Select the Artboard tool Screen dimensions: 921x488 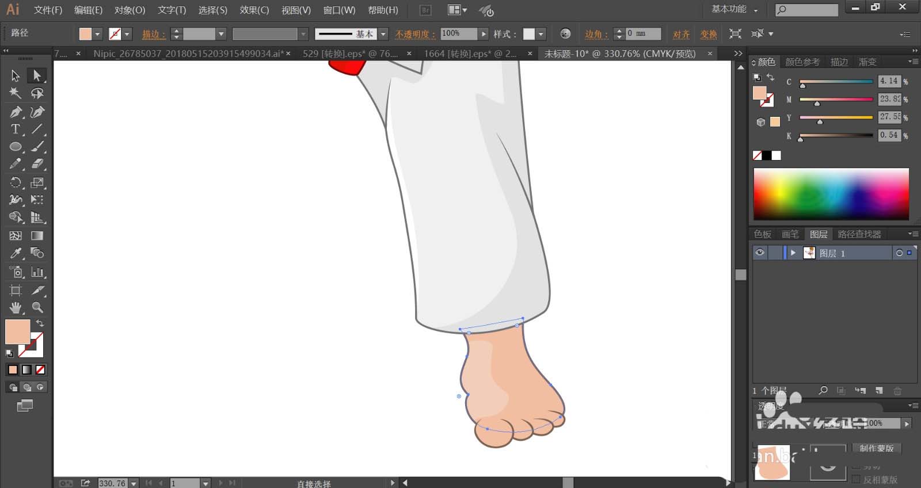click(16, 290)
